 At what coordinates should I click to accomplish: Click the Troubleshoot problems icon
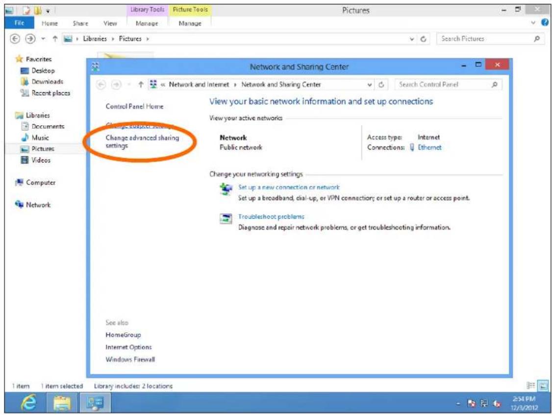click(226, 219)
